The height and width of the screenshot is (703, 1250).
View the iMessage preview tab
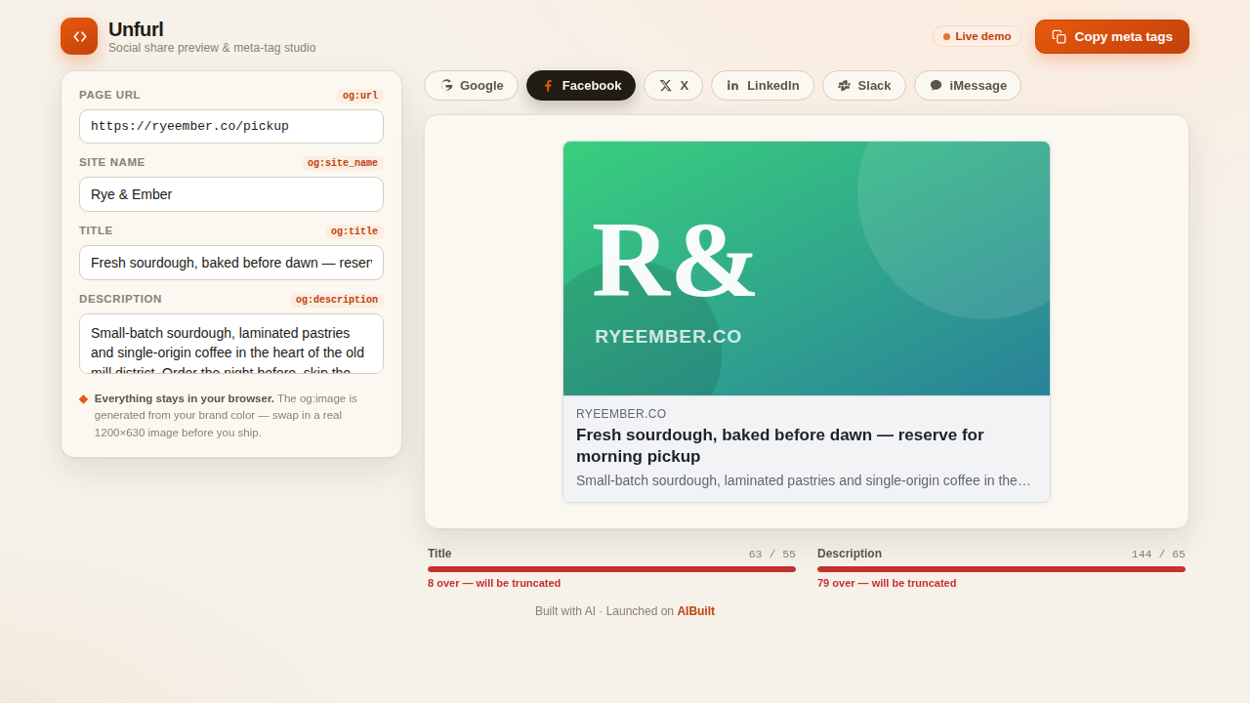(x=968, y=85)
